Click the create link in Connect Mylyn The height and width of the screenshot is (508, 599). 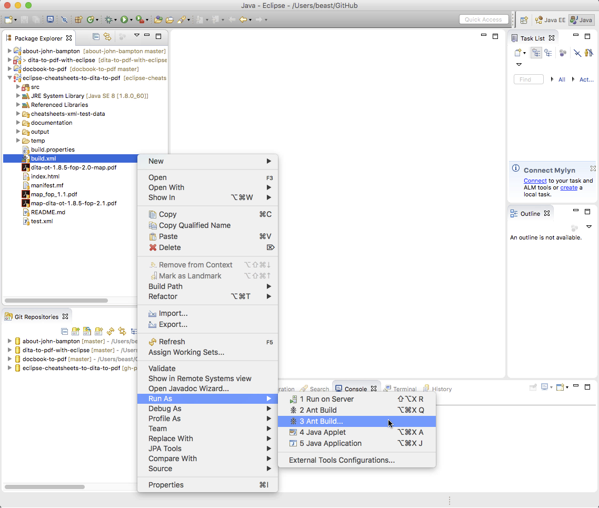coord(569,187)
